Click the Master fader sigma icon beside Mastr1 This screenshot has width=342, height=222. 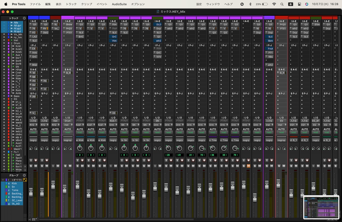point(12,149)
